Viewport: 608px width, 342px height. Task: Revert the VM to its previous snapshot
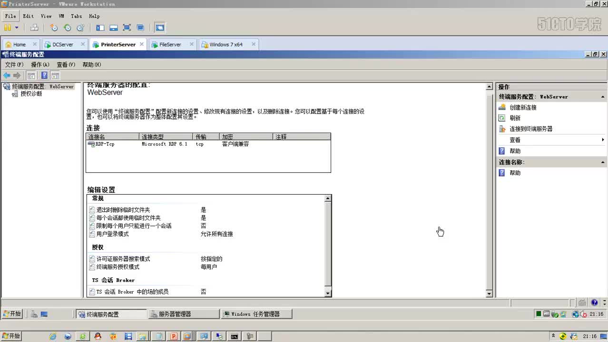[68, 28]
